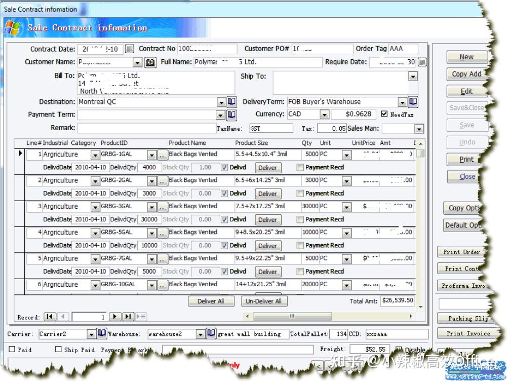
Task: Jump to the first record button
Action: [50, 317]
